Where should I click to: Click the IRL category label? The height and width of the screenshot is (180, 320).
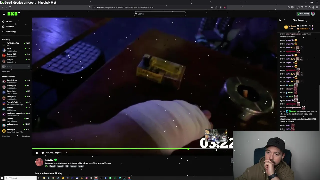click(47, 166)
